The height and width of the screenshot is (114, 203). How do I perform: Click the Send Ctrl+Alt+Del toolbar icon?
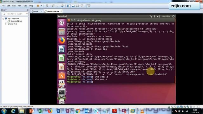click(47, 6)
